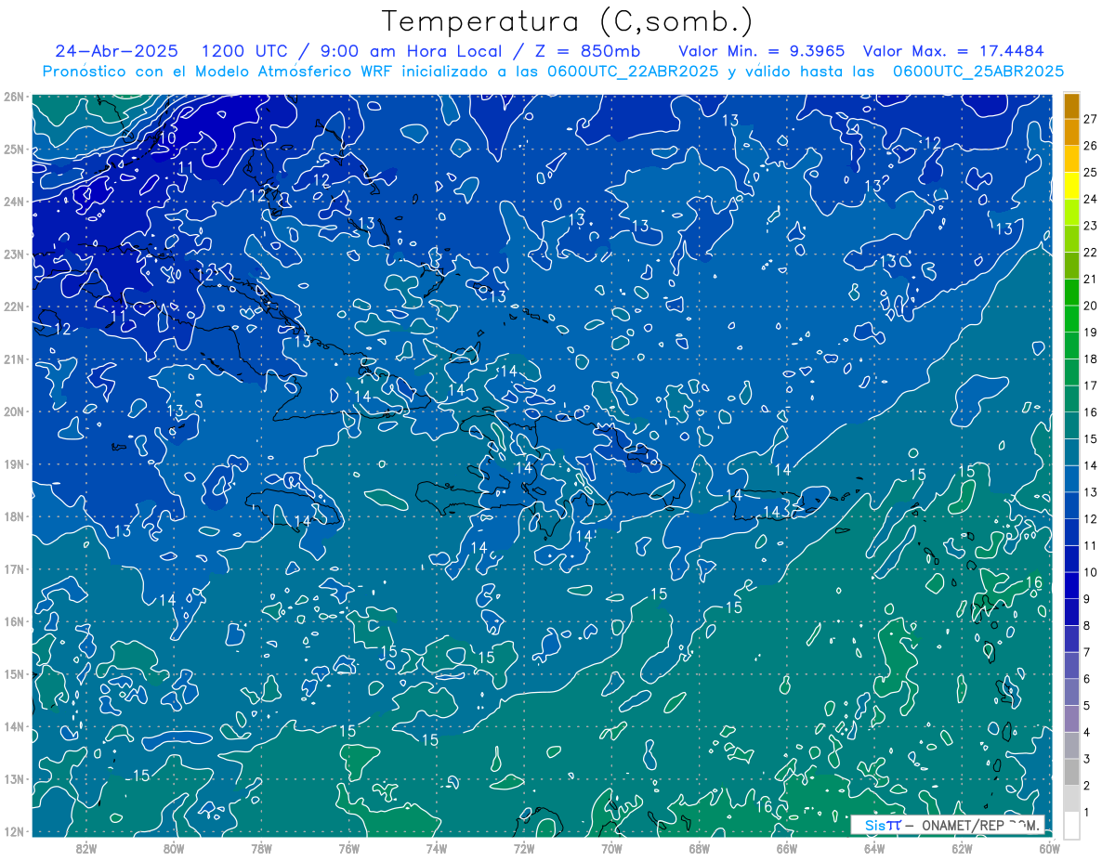The width and height of the screenshot is (1115, 861).
Task: Click the '68W' longitude axis label
Action: 699,849
